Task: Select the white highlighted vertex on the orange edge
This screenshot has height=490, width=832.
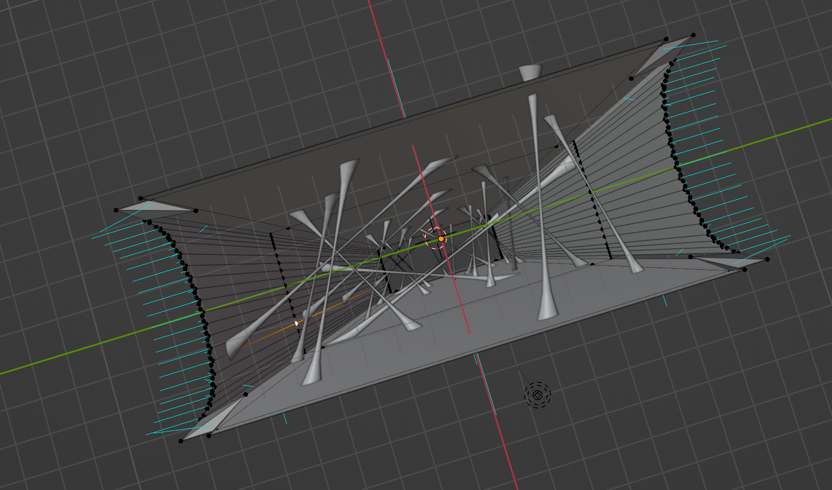Action: point(296,324)
